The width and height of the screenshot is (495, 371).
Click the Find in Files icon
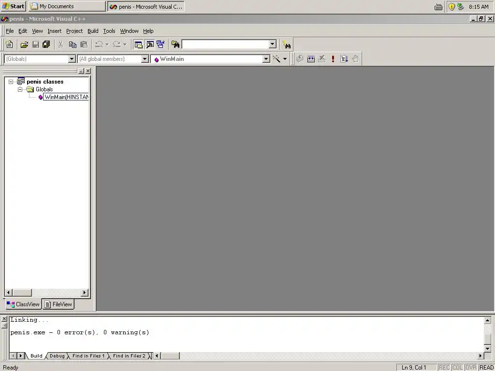175,44
